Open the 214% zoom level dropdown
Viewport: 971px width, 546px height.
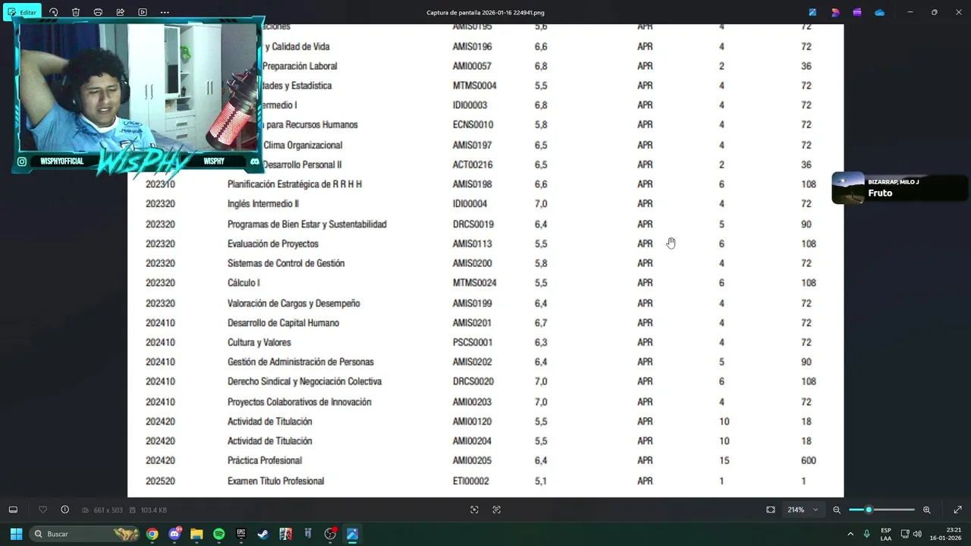point(804,510)
